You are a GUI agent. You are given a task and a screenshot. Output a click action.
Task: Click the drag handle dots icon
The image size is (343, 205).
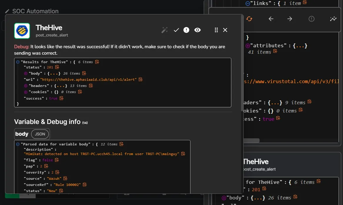(x=216, y=30)
